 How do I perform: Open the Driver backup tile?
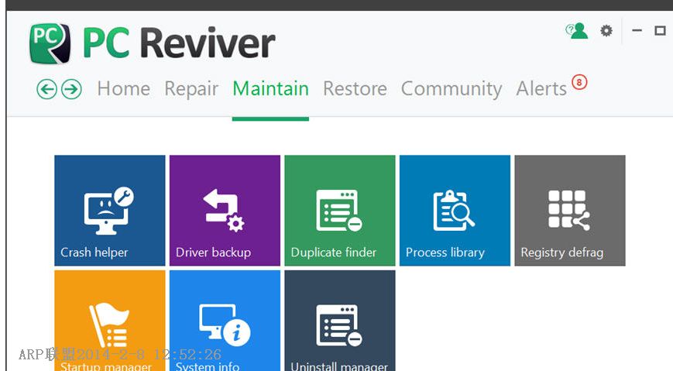(x=225, y=211)
